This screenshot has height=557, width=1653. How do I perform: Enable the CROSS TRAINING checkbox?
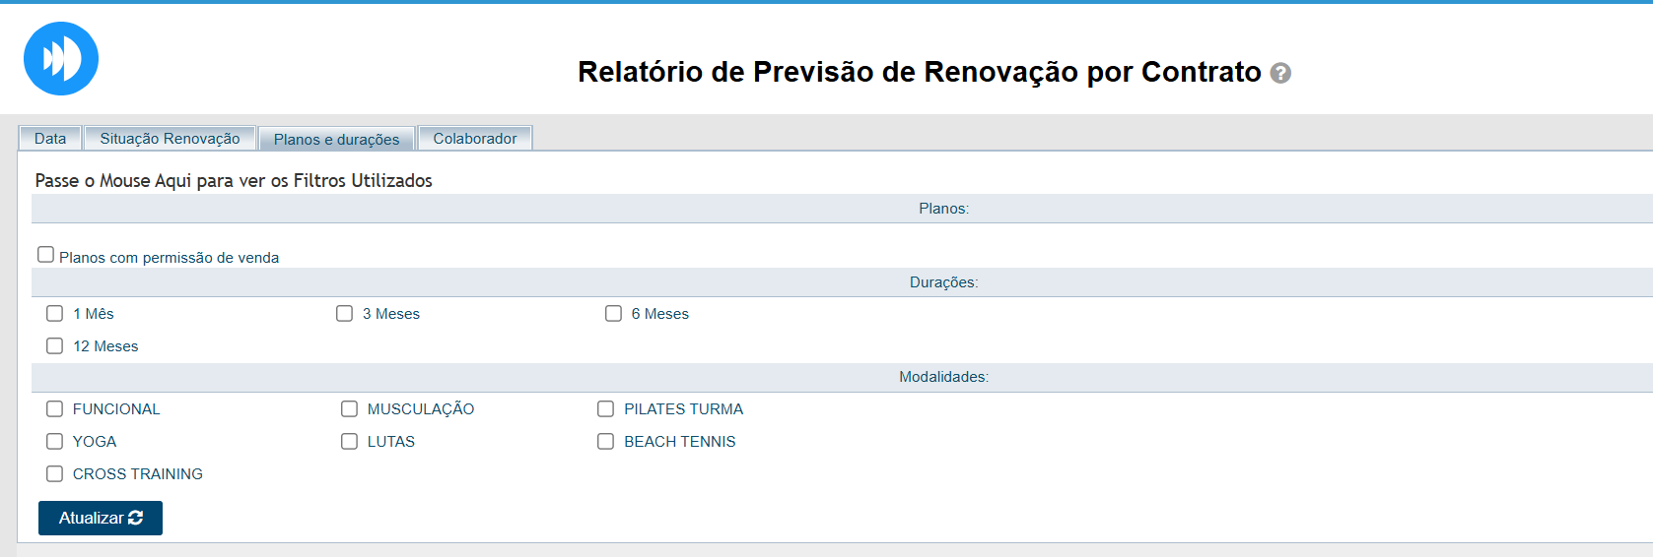tap(55, 474)
